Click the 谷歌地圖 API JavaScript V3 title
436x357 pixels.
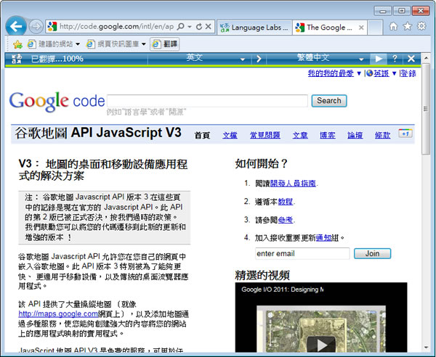coord(98,133)
